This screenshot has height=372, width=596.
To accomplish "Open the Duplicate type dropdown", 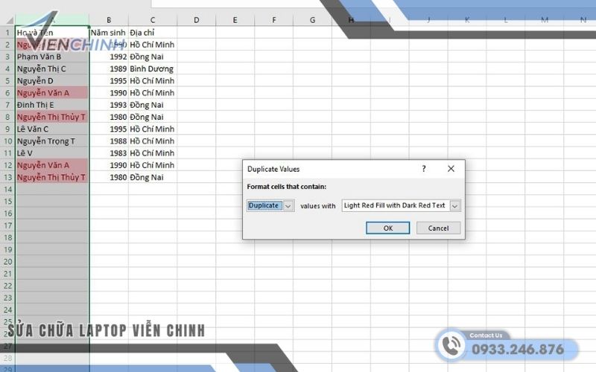I will coord(288,206).
